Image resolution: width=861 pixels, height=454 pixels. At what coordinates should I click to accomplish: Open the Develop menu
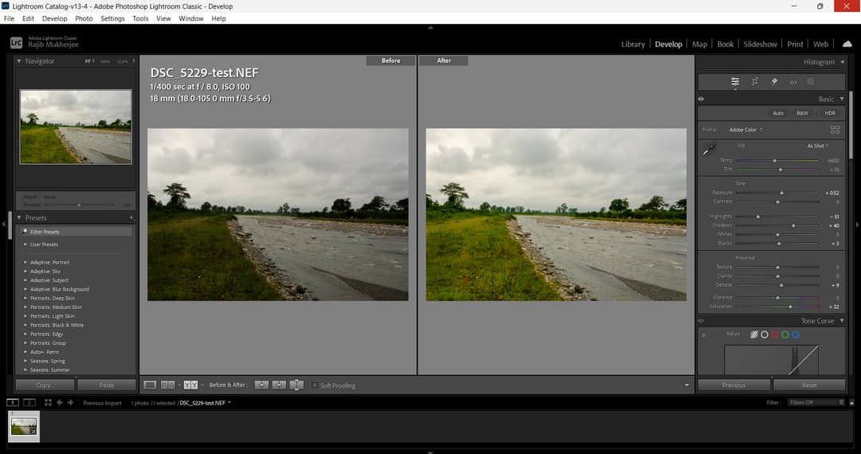pyautogui.click(x=54, y=18)
